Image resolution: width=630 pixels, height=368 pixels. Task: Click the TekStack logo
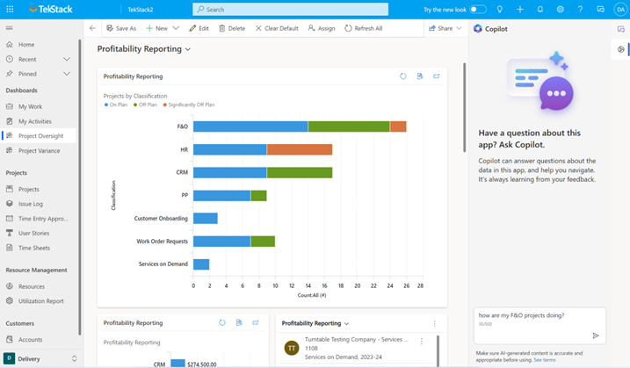tap(51, 10)
